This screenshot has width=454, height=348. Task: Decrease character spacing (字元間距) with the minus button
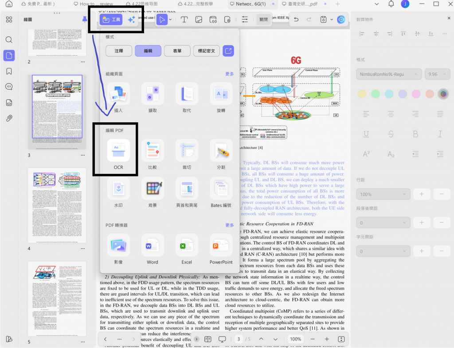coord(442,251)
